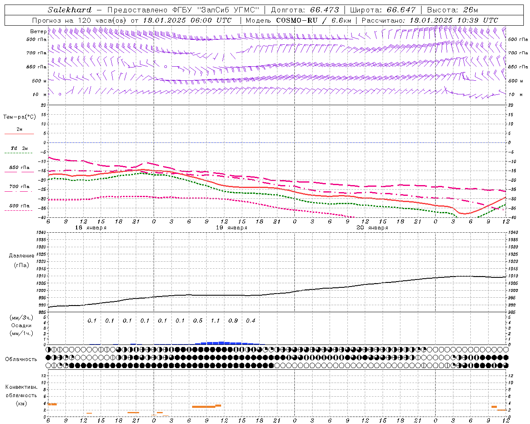Image resolution: width=530 pixels, height=424 pixels.
Task: Click the date label 18 января
Action: 91,228
